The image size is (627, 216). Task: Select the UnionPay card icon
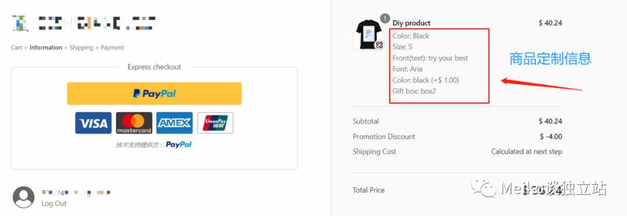pyautogui.click(x=215, y=123)
